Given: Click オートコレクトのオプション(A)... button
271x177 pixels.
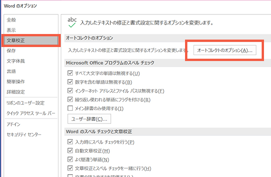Looking at the screenshot, I should 225,50.
